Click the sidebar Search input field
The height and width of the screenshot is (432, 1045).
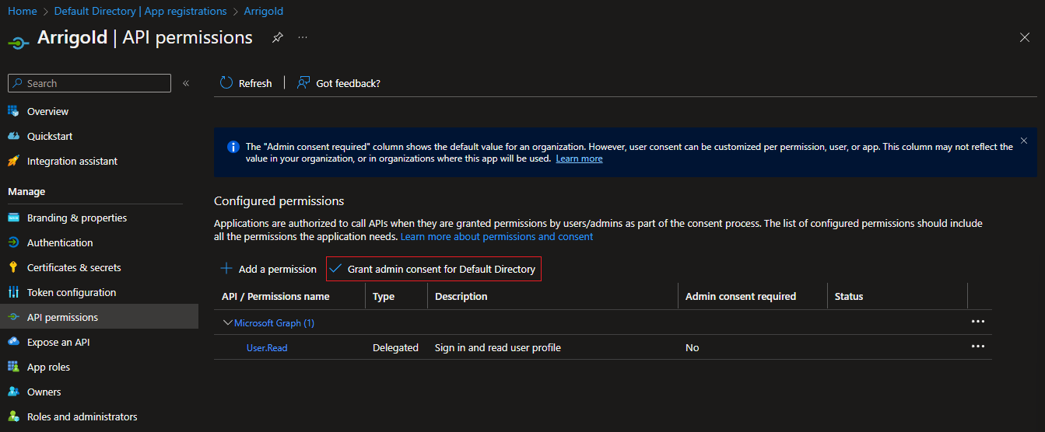pos(89,83)
